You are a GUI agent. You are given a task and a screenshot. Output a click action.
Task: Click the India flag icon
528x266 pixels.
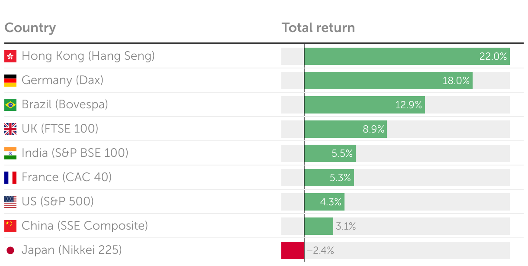click(10, 153)
